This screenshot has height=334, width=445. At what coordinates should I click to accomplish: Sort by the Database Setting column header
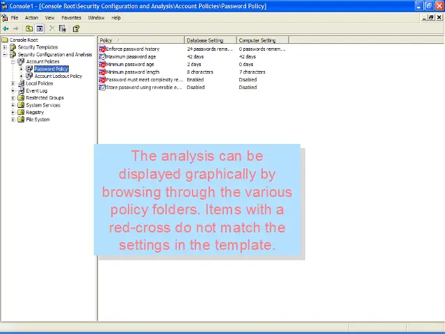[x=210, y=40]
